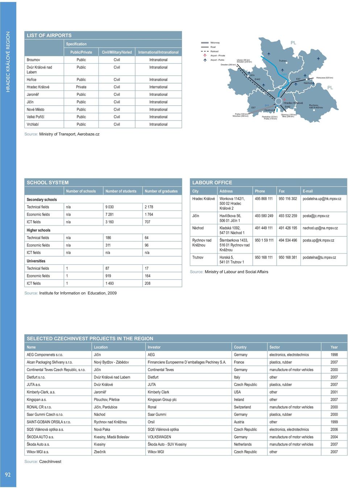Click the SCHOOL SYSTEM heading

(47, 183)
